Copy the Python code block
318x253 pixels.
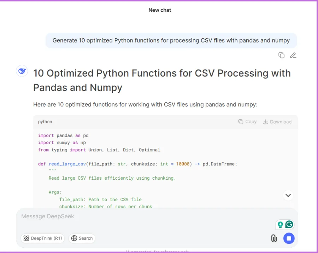(x=247, y=122)
